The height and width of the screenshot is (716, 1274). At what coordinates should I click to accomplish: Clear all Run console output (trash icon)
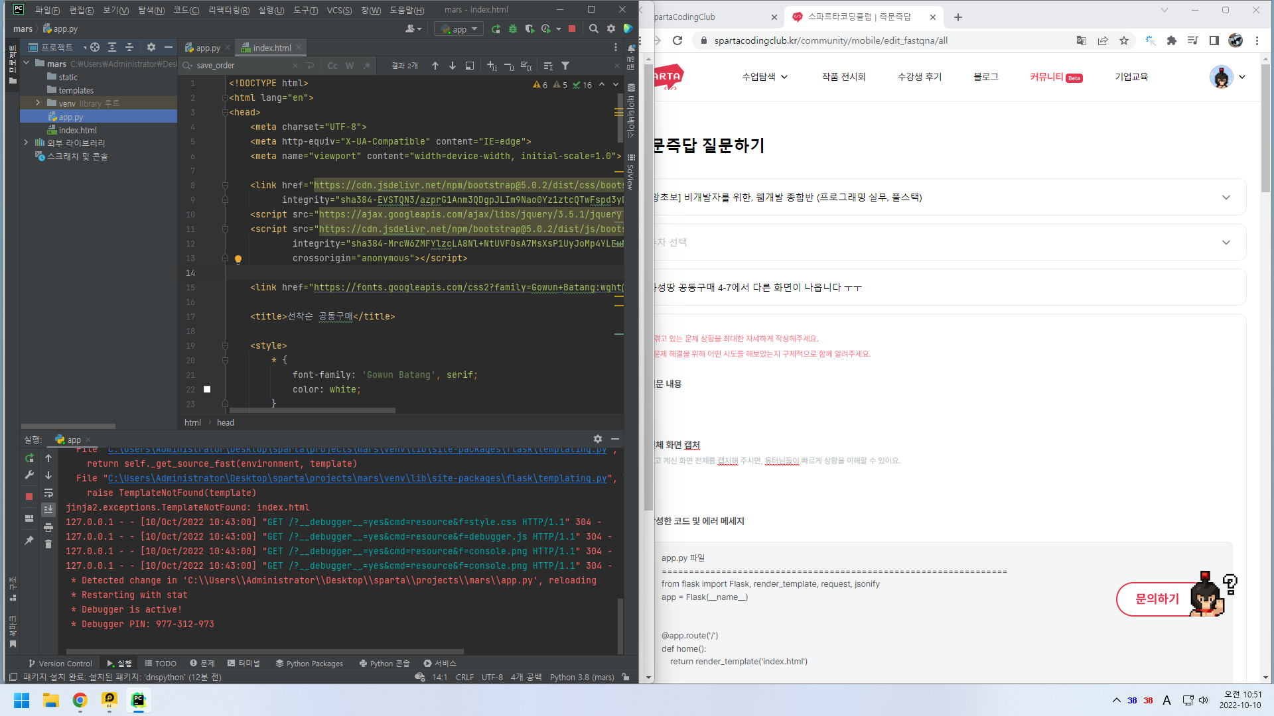48,544
